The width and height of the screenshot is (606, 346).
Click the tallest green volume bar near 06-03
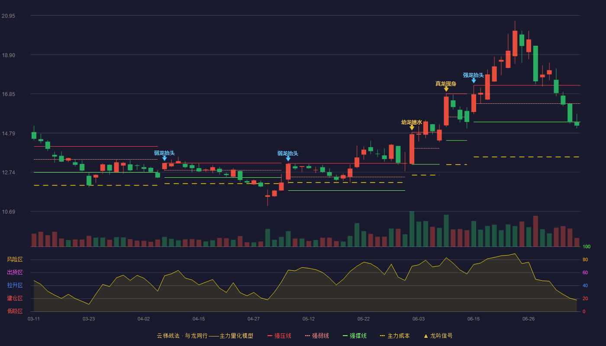coord(412,229)
